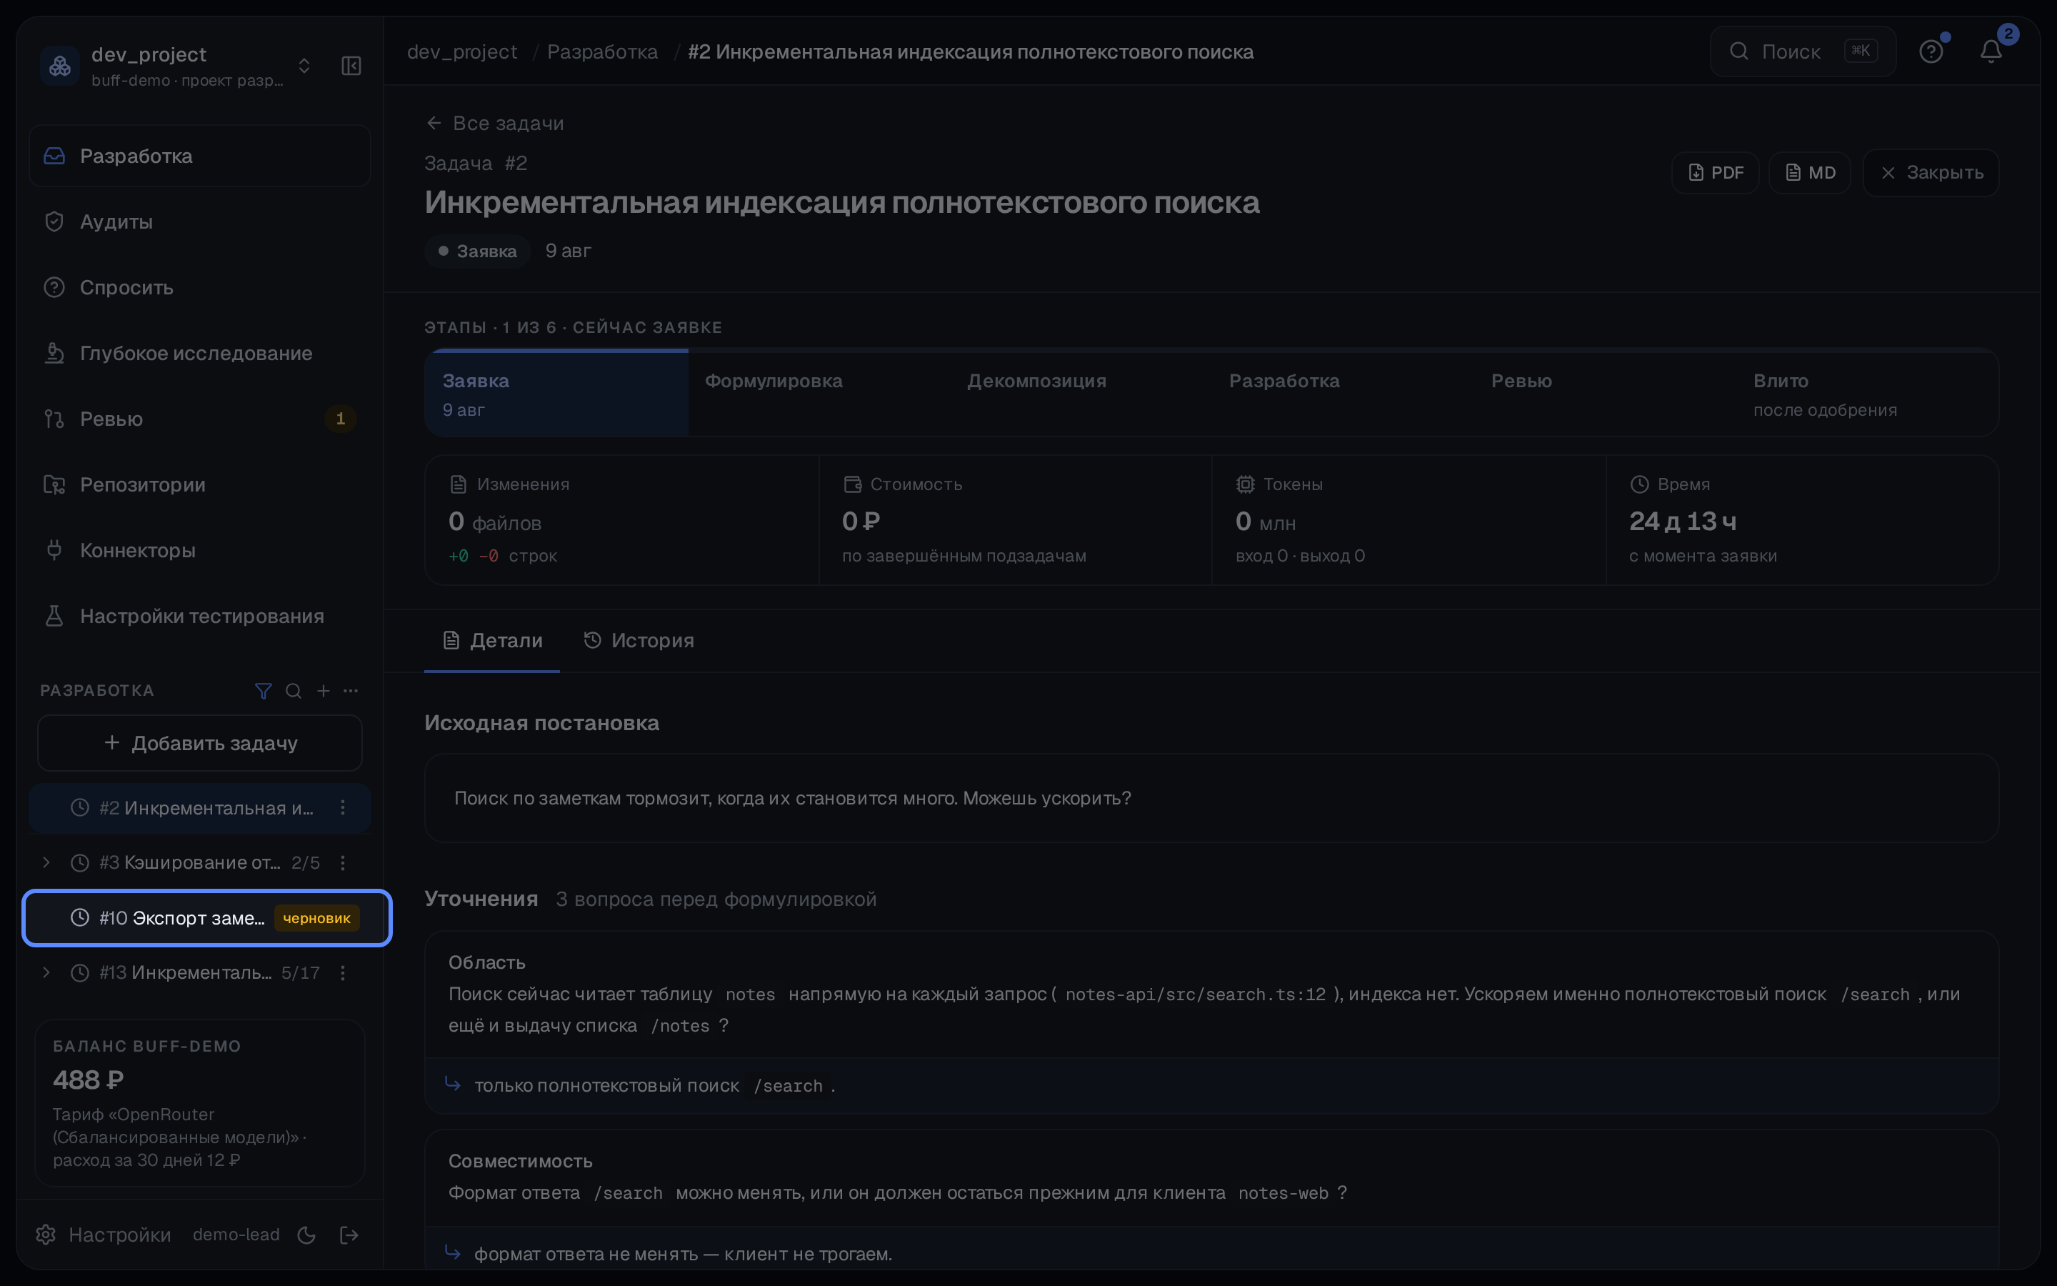Click the plus icon next to РАЗРАБОТКА
This screenshot has width=2057, height=1286.
click(x=323, y=691)
